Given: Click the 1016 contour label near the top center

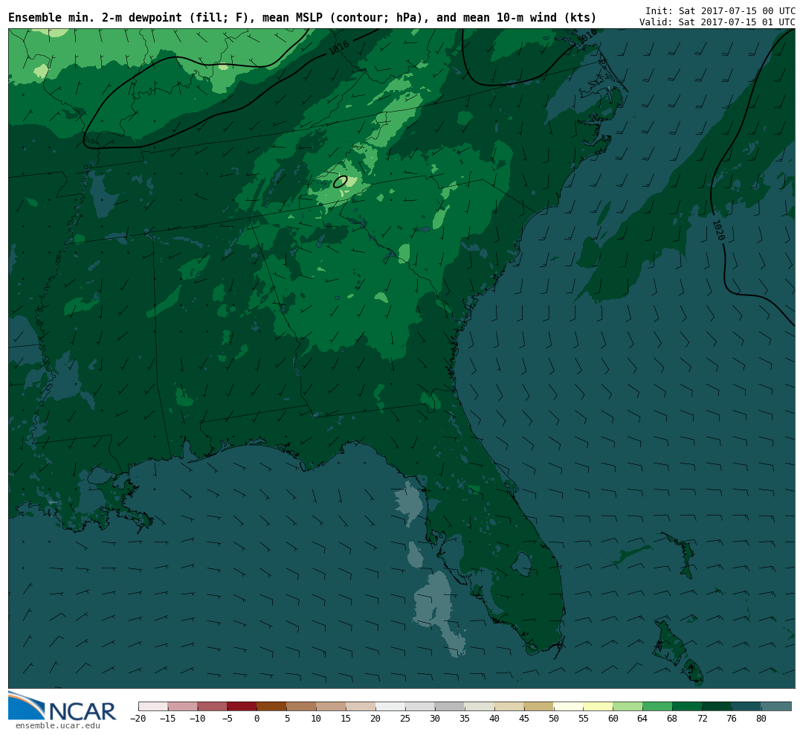Looking at the screenshot, I should (x=338, y=48).
